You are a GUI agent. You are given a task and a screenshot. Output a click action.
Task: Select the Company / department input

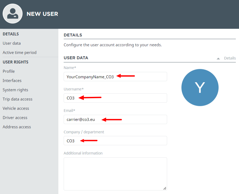115,141
